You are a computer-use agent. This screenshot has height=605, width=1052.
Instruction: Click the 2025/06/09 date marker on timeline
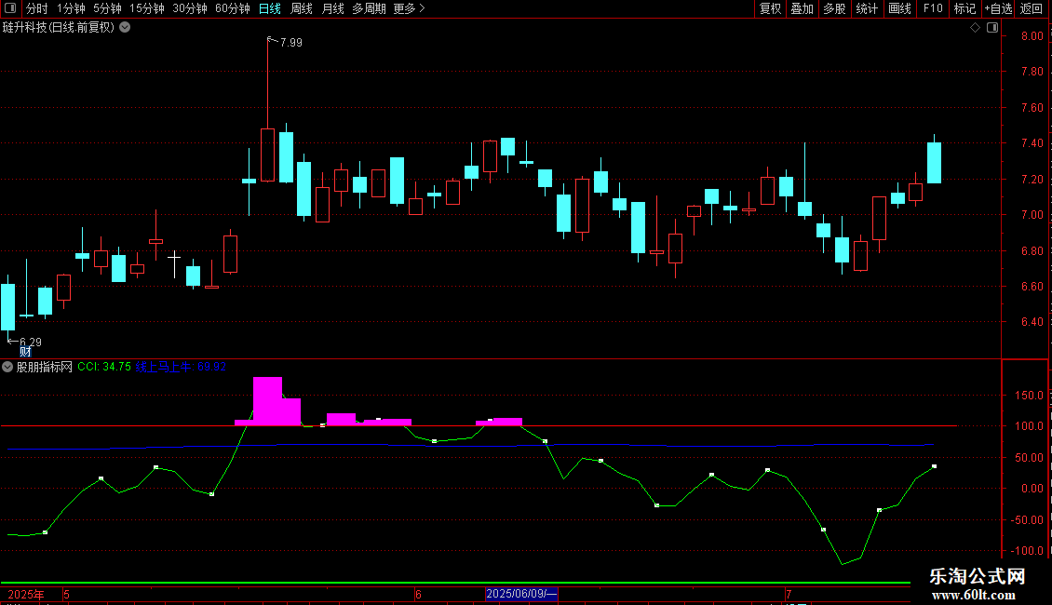point(521,594)
